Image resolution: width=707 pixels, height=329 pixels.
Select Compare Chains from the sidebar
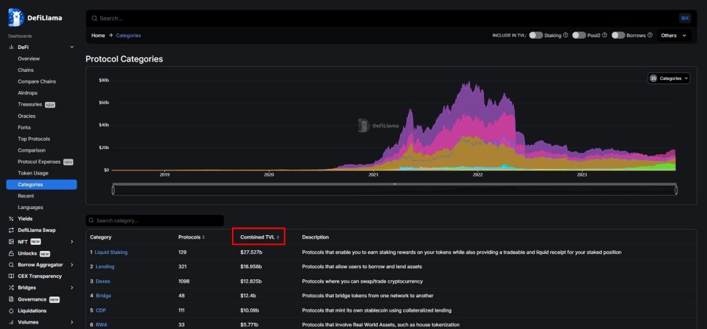[37, 81]
